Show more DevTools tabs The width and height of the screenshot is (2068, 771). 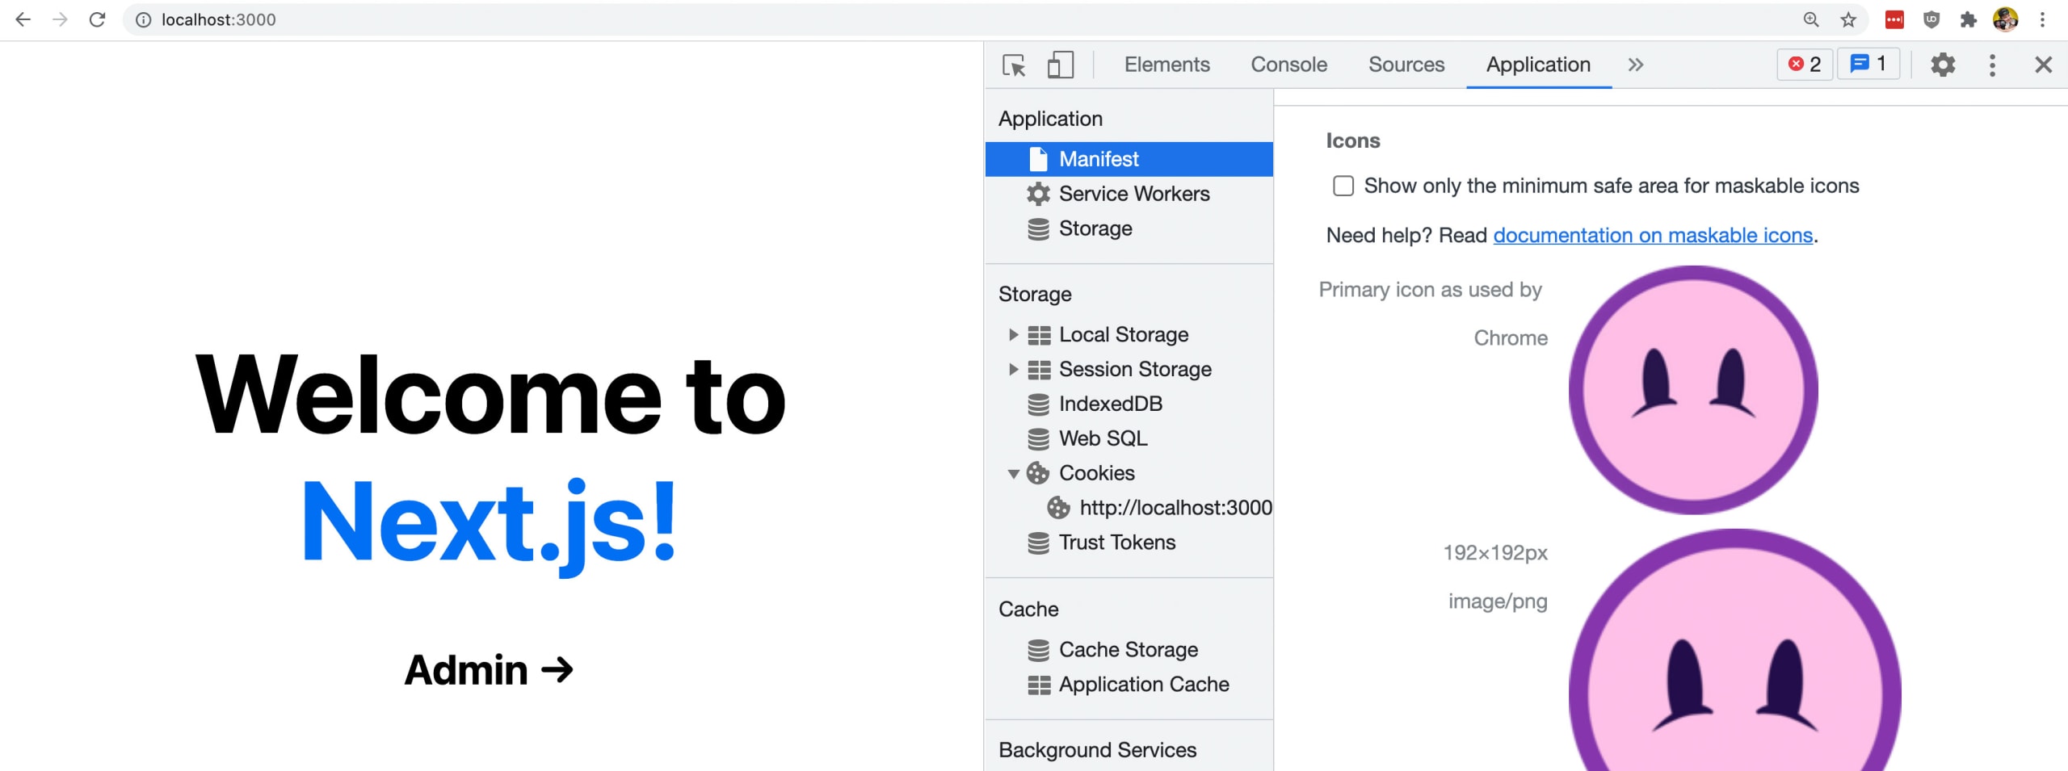pos(1636,65)
